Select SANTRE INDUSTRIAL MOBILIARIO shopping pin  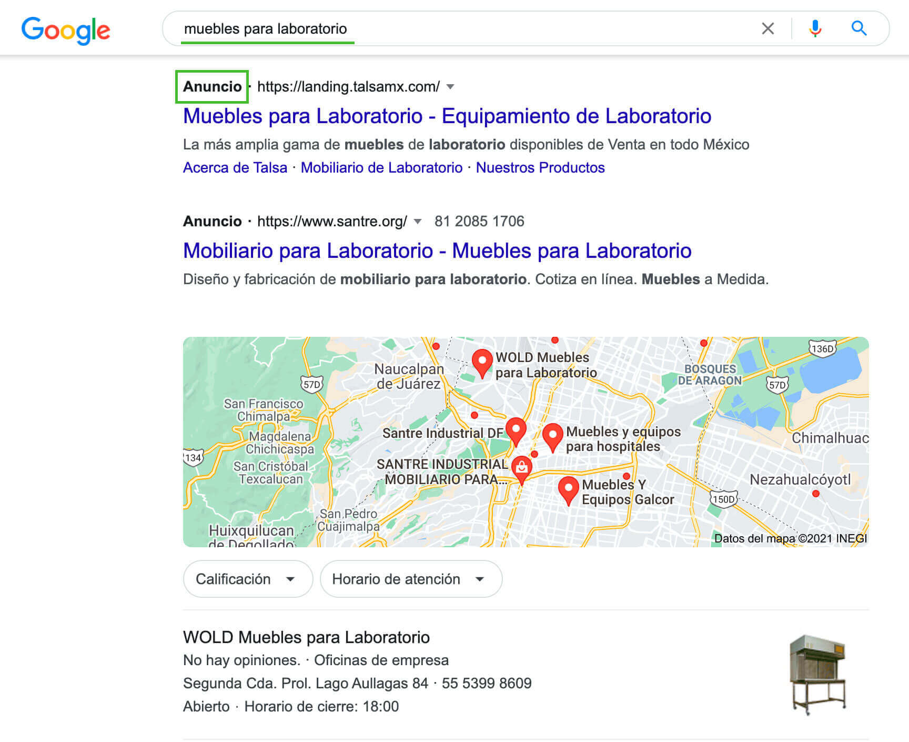coord(521,469)
